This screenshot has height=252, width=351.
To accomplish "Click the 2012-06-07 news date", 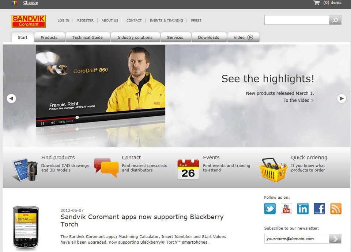I will [72, 210].
